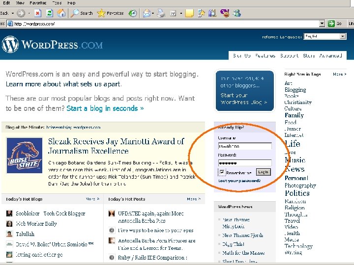Screen dimensions: 354x265
Task: Click the Edit with Word icon
Action: 173,13
